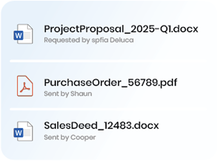Screen dimensions: 218x161
Task: Click the "Sent by Shaun" subtitle
Action: (68, 94)
